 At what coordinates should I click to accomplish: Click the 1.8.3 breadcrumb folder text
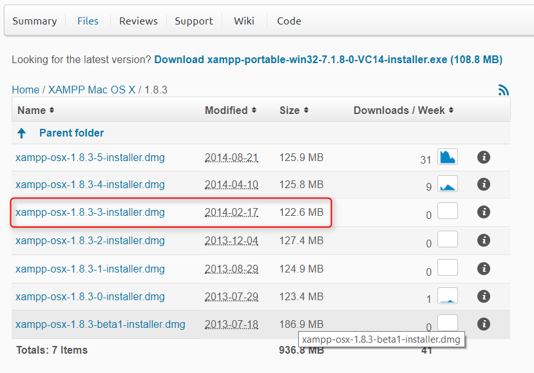156,90
